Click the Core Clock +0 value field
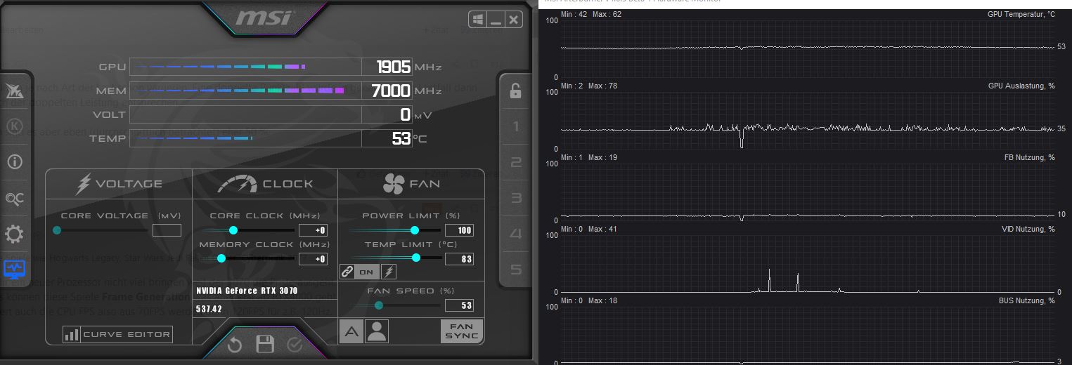The height and width of the screenshot is (365, 1072). pyautogui.click(x=313, y=230)
